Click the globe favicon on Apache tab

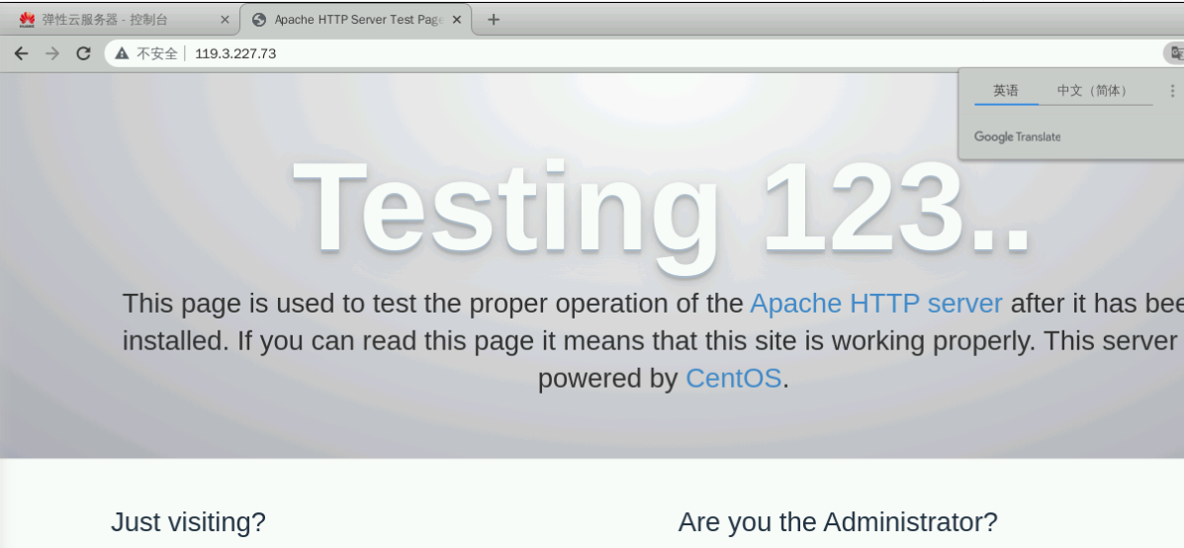click(259, 21)
